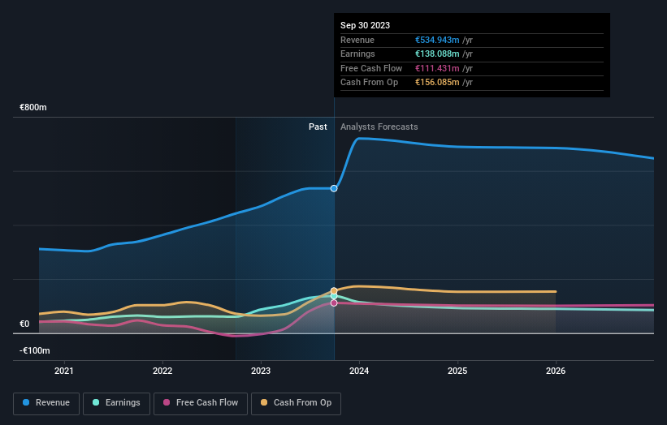The height and width of the screenshot is (425, 667).
Task: Click the teal Earnings data point marker
Action: [334, 296]
